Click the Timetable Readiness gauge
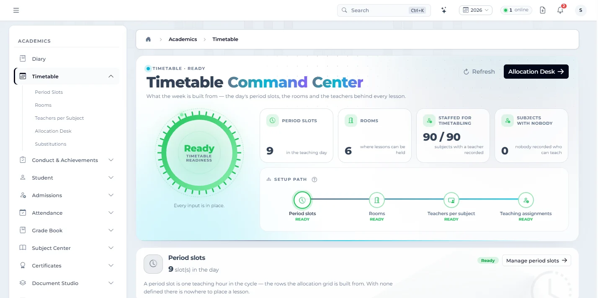The width and height of the screenshot is (598, 298). 199,153
